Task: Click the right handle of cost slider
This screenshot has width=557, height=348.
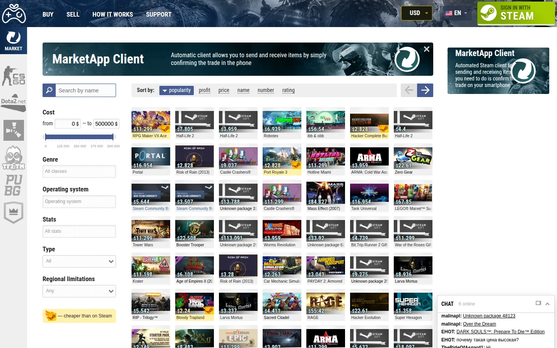Action: point(113,136)
